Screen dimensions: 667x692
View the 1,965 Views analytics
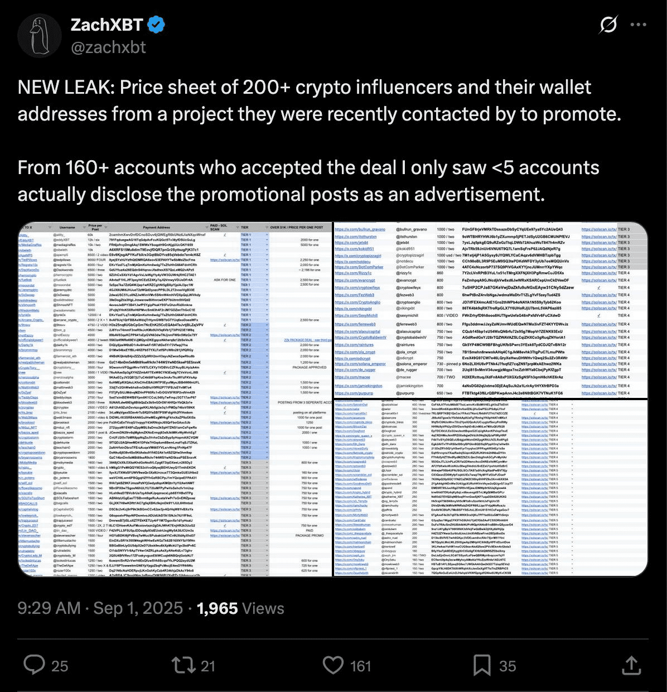(240, 608)
